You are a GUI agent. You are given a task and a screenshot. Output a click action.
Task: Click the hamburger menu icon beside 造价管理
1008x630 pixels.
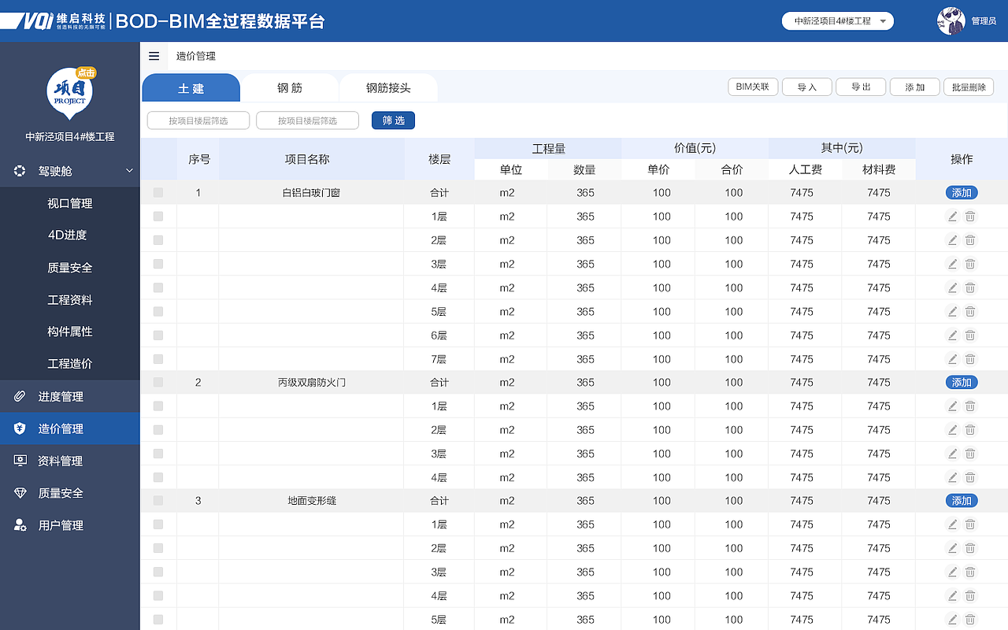(154, 56)
